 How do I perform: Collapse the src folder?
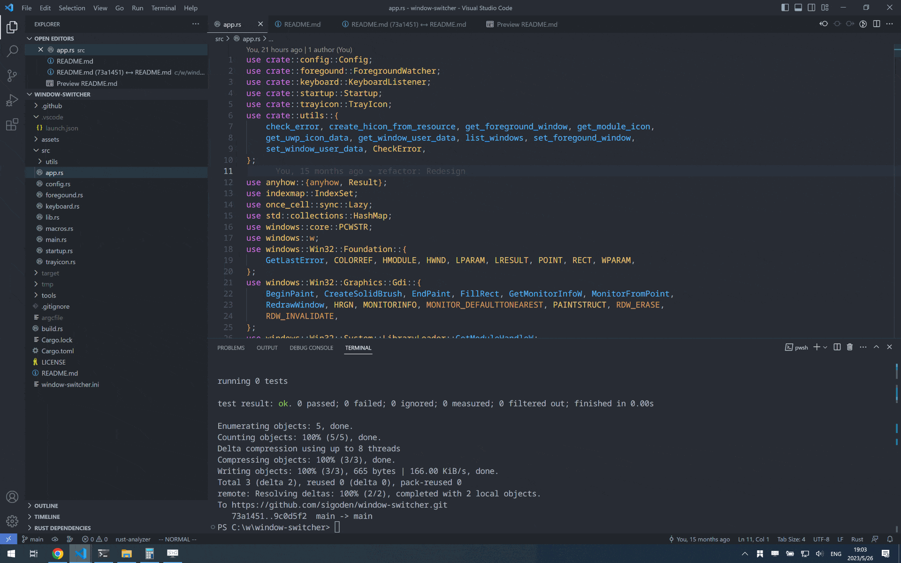click(x=45, y=150)
